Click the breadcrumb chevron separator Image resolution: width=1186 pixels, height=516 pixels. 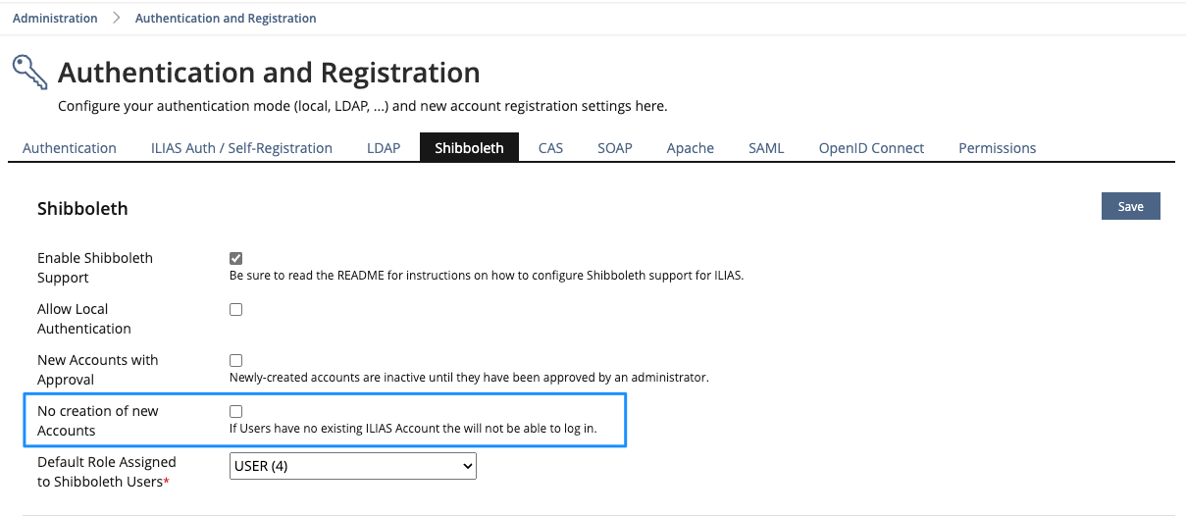point(116,18)
